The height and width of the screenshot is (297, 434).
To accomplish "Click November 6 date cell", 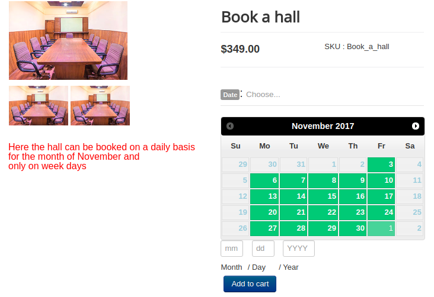I will pyautogui.click(x=264, y=180).
